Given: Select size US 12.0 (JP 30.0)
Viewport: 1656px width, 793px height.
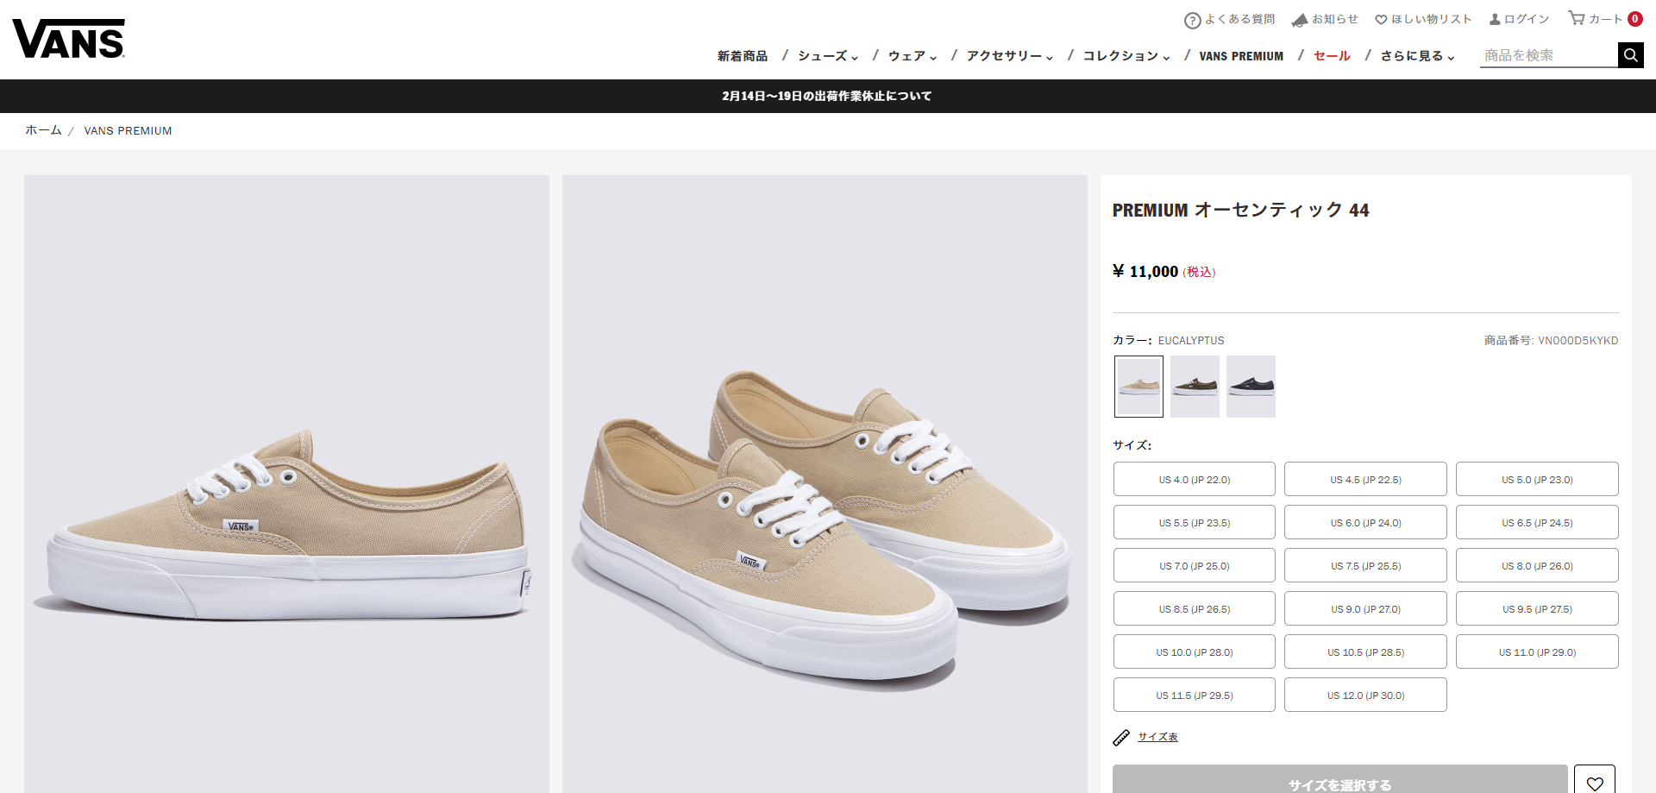Looking at the screenshot, I should pyautogui.click(x=1365, y=695).
